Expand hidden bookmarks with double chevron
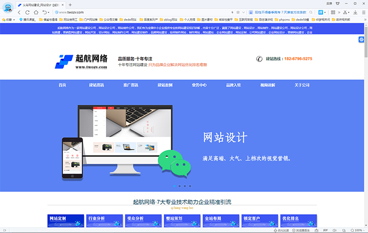 coord(365,20)
